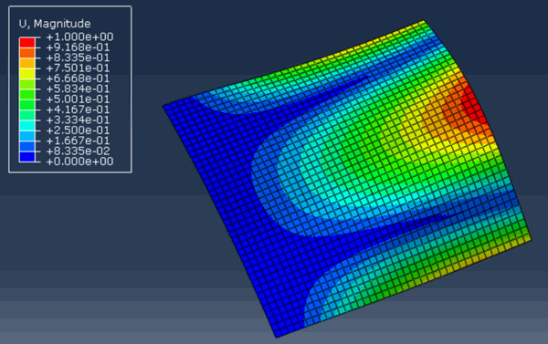Screen dimensions: 548x344
Task: Click the cyan legend color swatch
Action: pos(26,125)
